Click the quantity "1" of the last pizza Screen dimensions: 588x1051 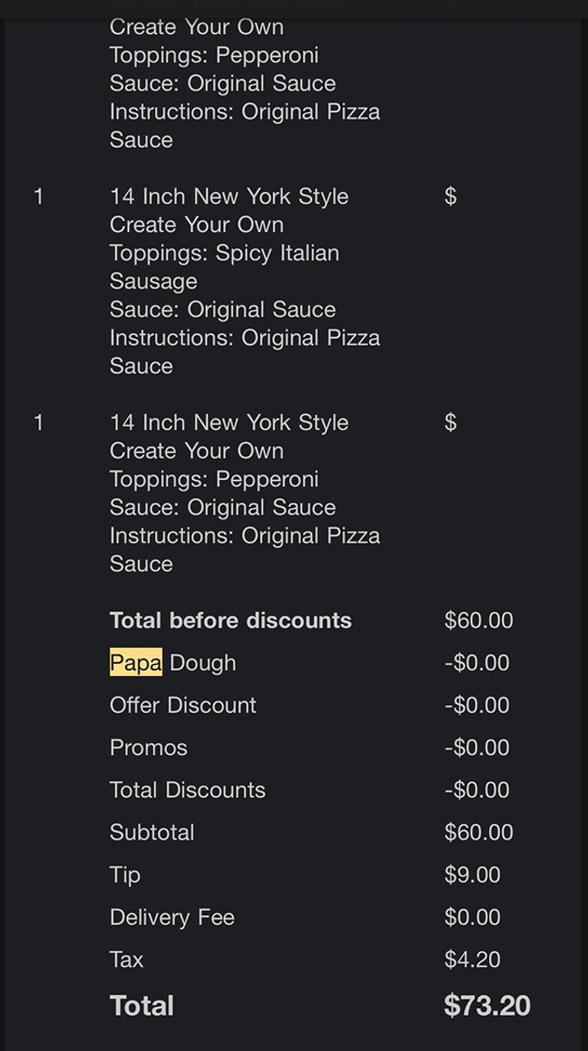[x=38, y=423]
